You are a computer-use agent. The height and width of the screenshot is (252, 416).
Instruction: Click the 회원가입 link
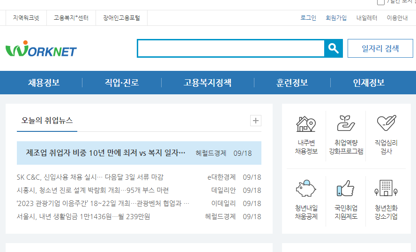pos(336,18)
